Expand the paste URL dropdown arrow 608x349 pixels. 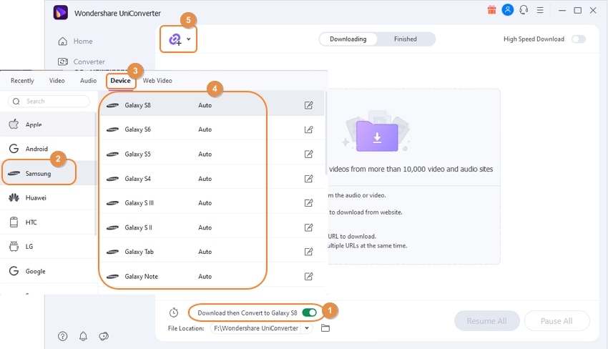click(189, 39)
